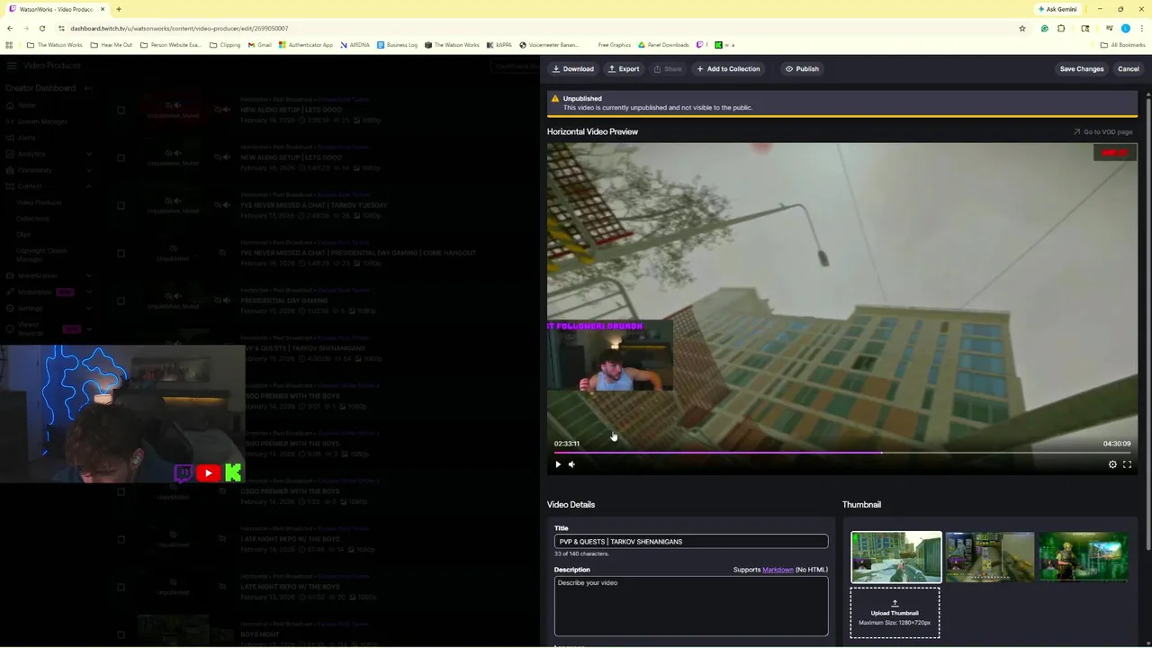Open the Export option
Image resolution: width=1152 pixels, height=648 pixels.
pyautogui.click(x=624, y=68)
